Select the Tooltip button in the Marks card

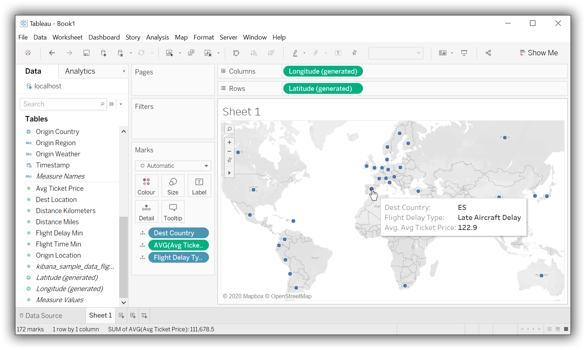(x=173, y=211)
